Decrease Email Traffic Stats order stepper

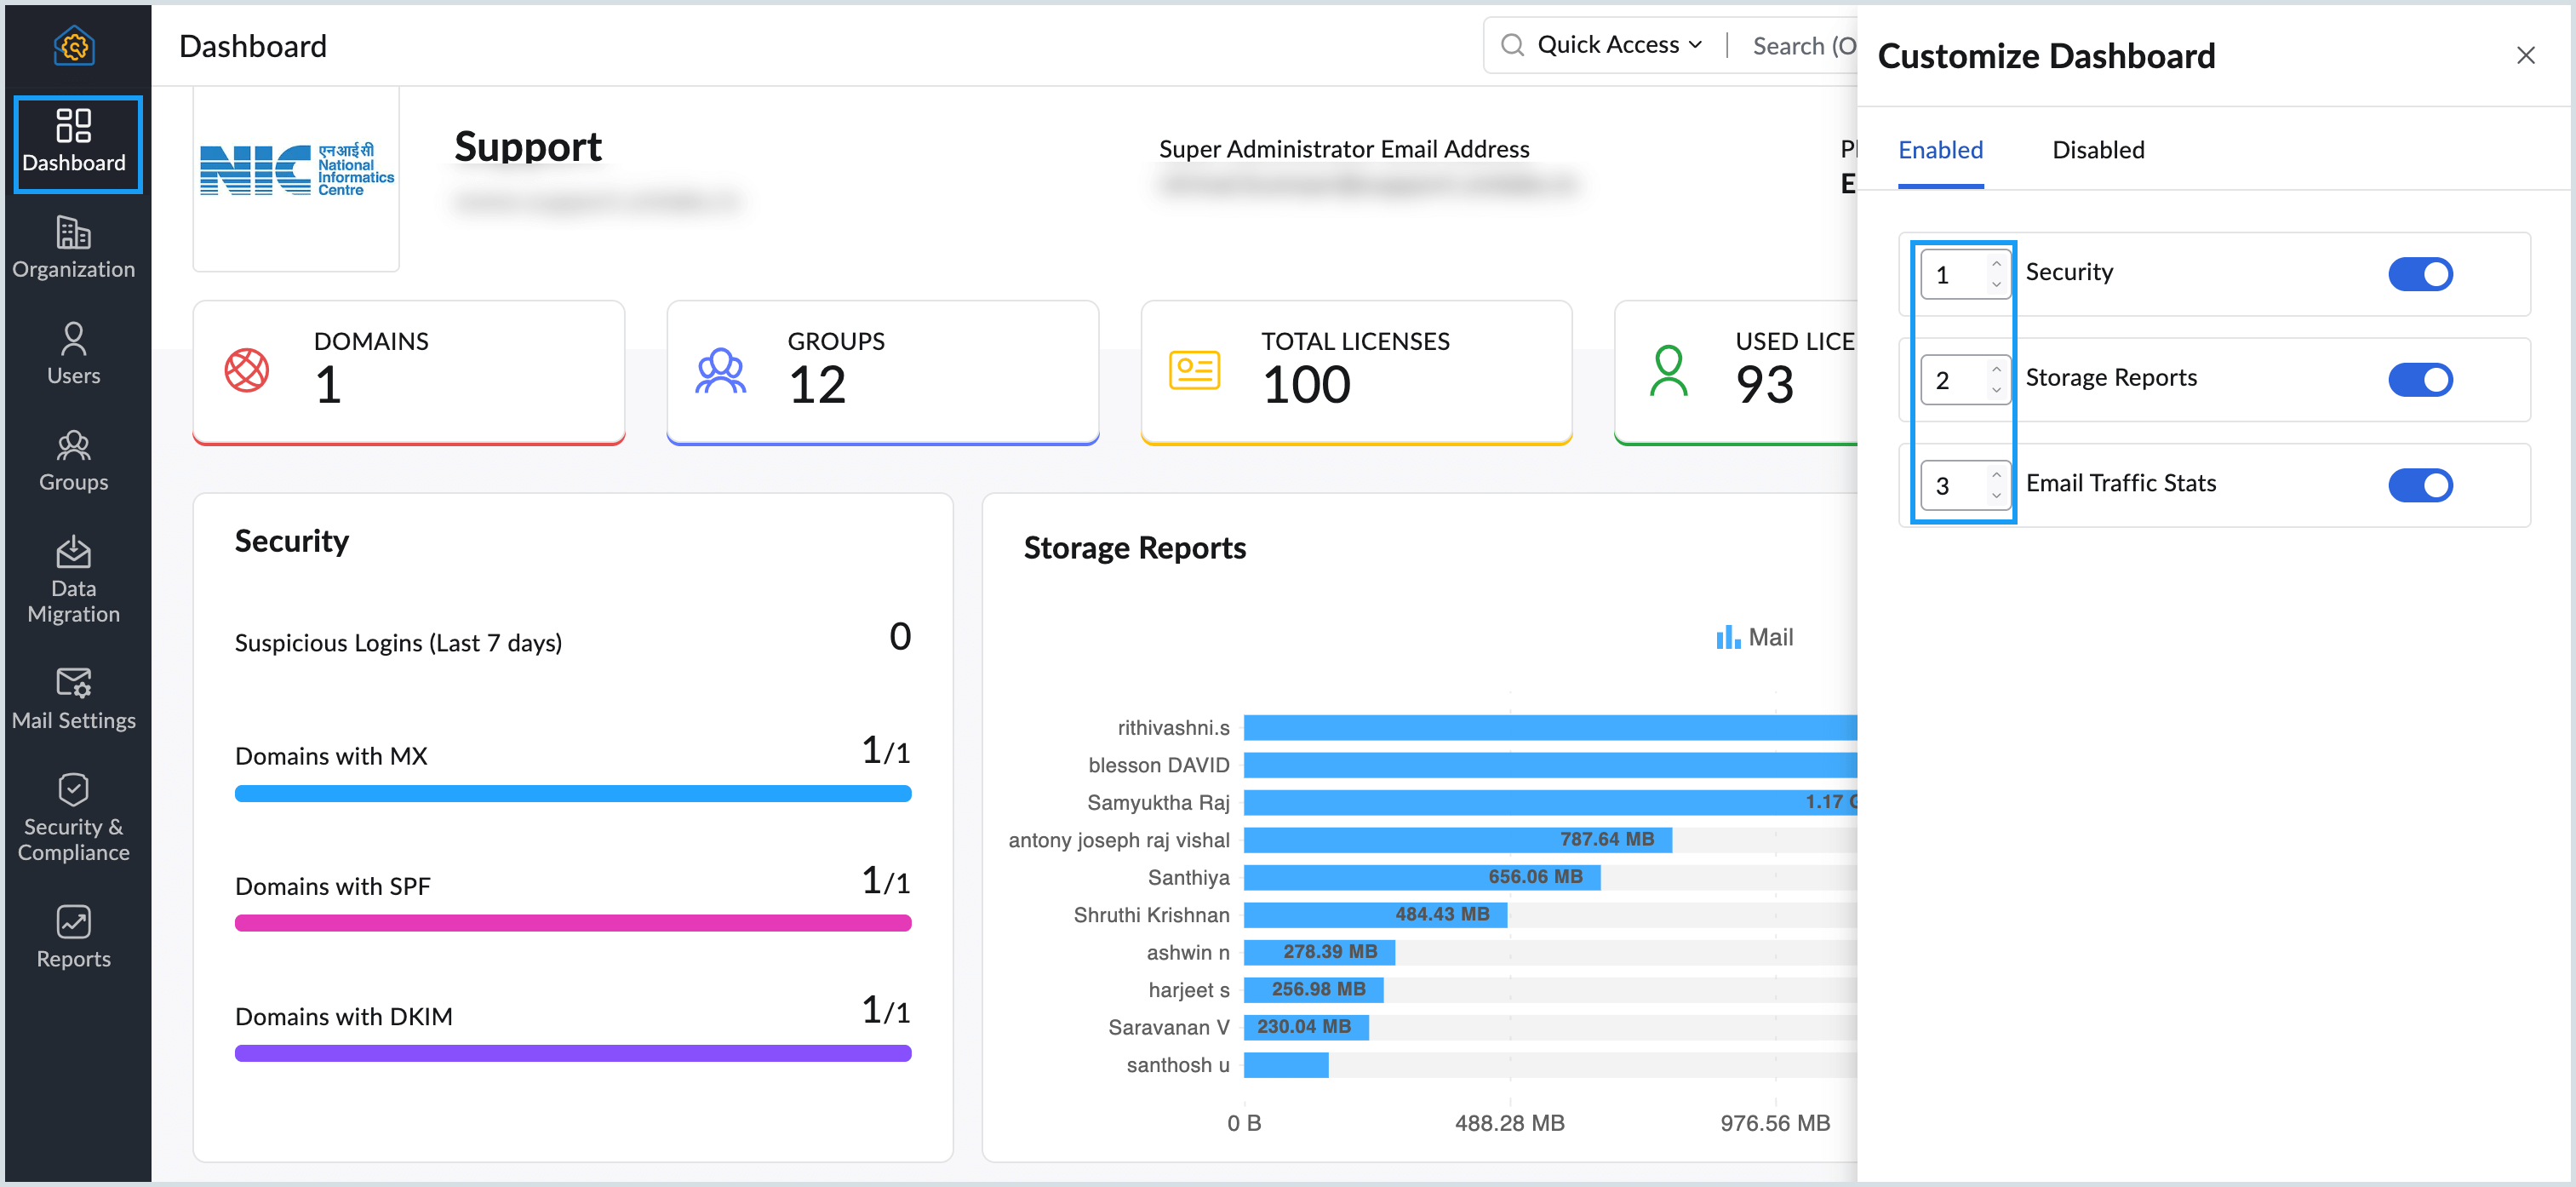(1995, 496)
